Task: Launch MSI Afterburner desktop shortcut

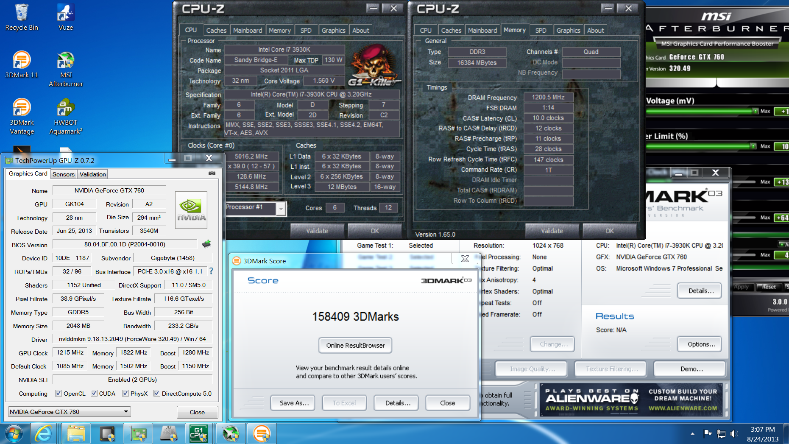Action: pos(66,69)
